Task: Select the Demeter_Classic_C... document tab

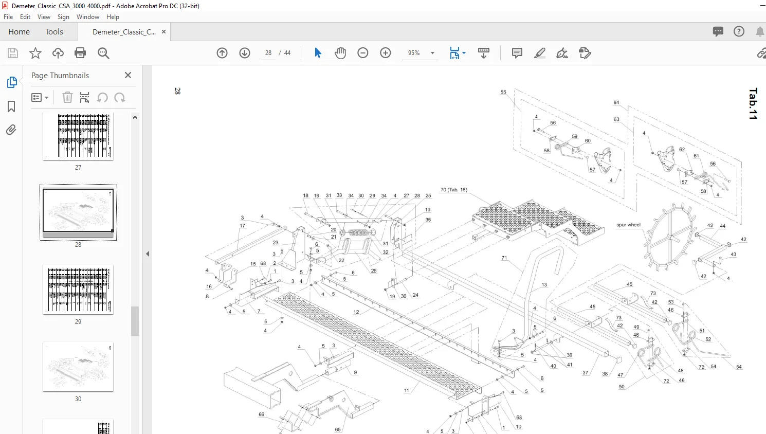Action: point(124,32)
